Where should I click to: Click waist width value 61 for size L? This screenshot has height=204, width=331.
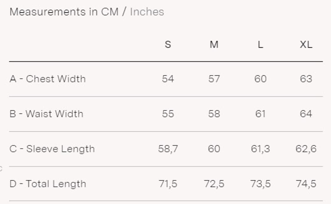260,114
